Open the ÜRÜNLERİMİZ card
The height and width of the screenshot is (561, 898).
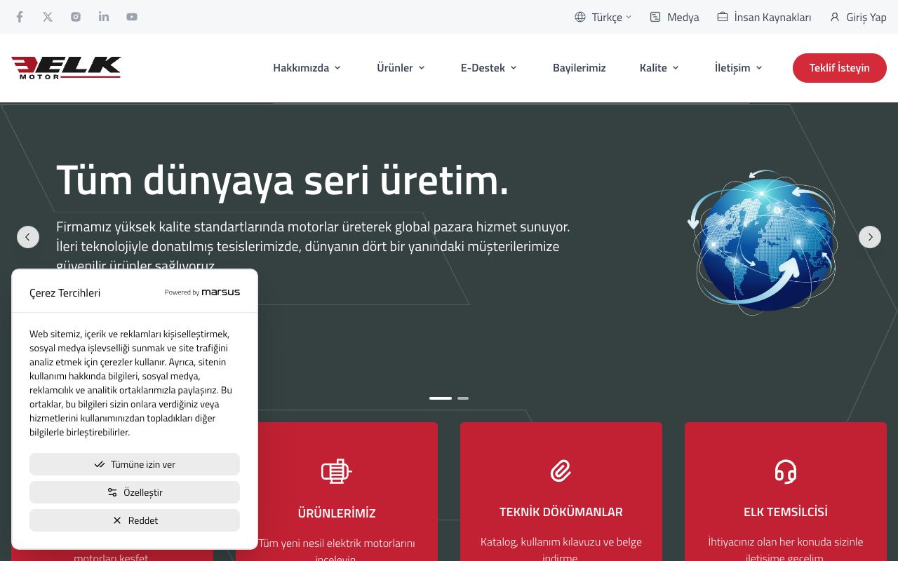click(337, 492)
